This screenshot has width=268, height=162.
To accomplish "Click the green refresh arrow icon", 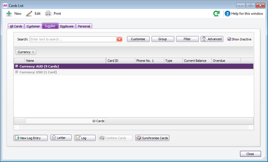I will click(x=216, y=14).
